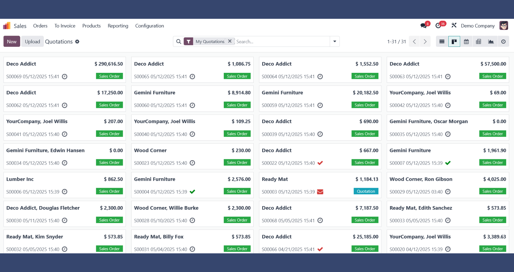Screen dimensions: 514x272
Task: Click the Demo Company switcher
Action: (x=478, y=26)
